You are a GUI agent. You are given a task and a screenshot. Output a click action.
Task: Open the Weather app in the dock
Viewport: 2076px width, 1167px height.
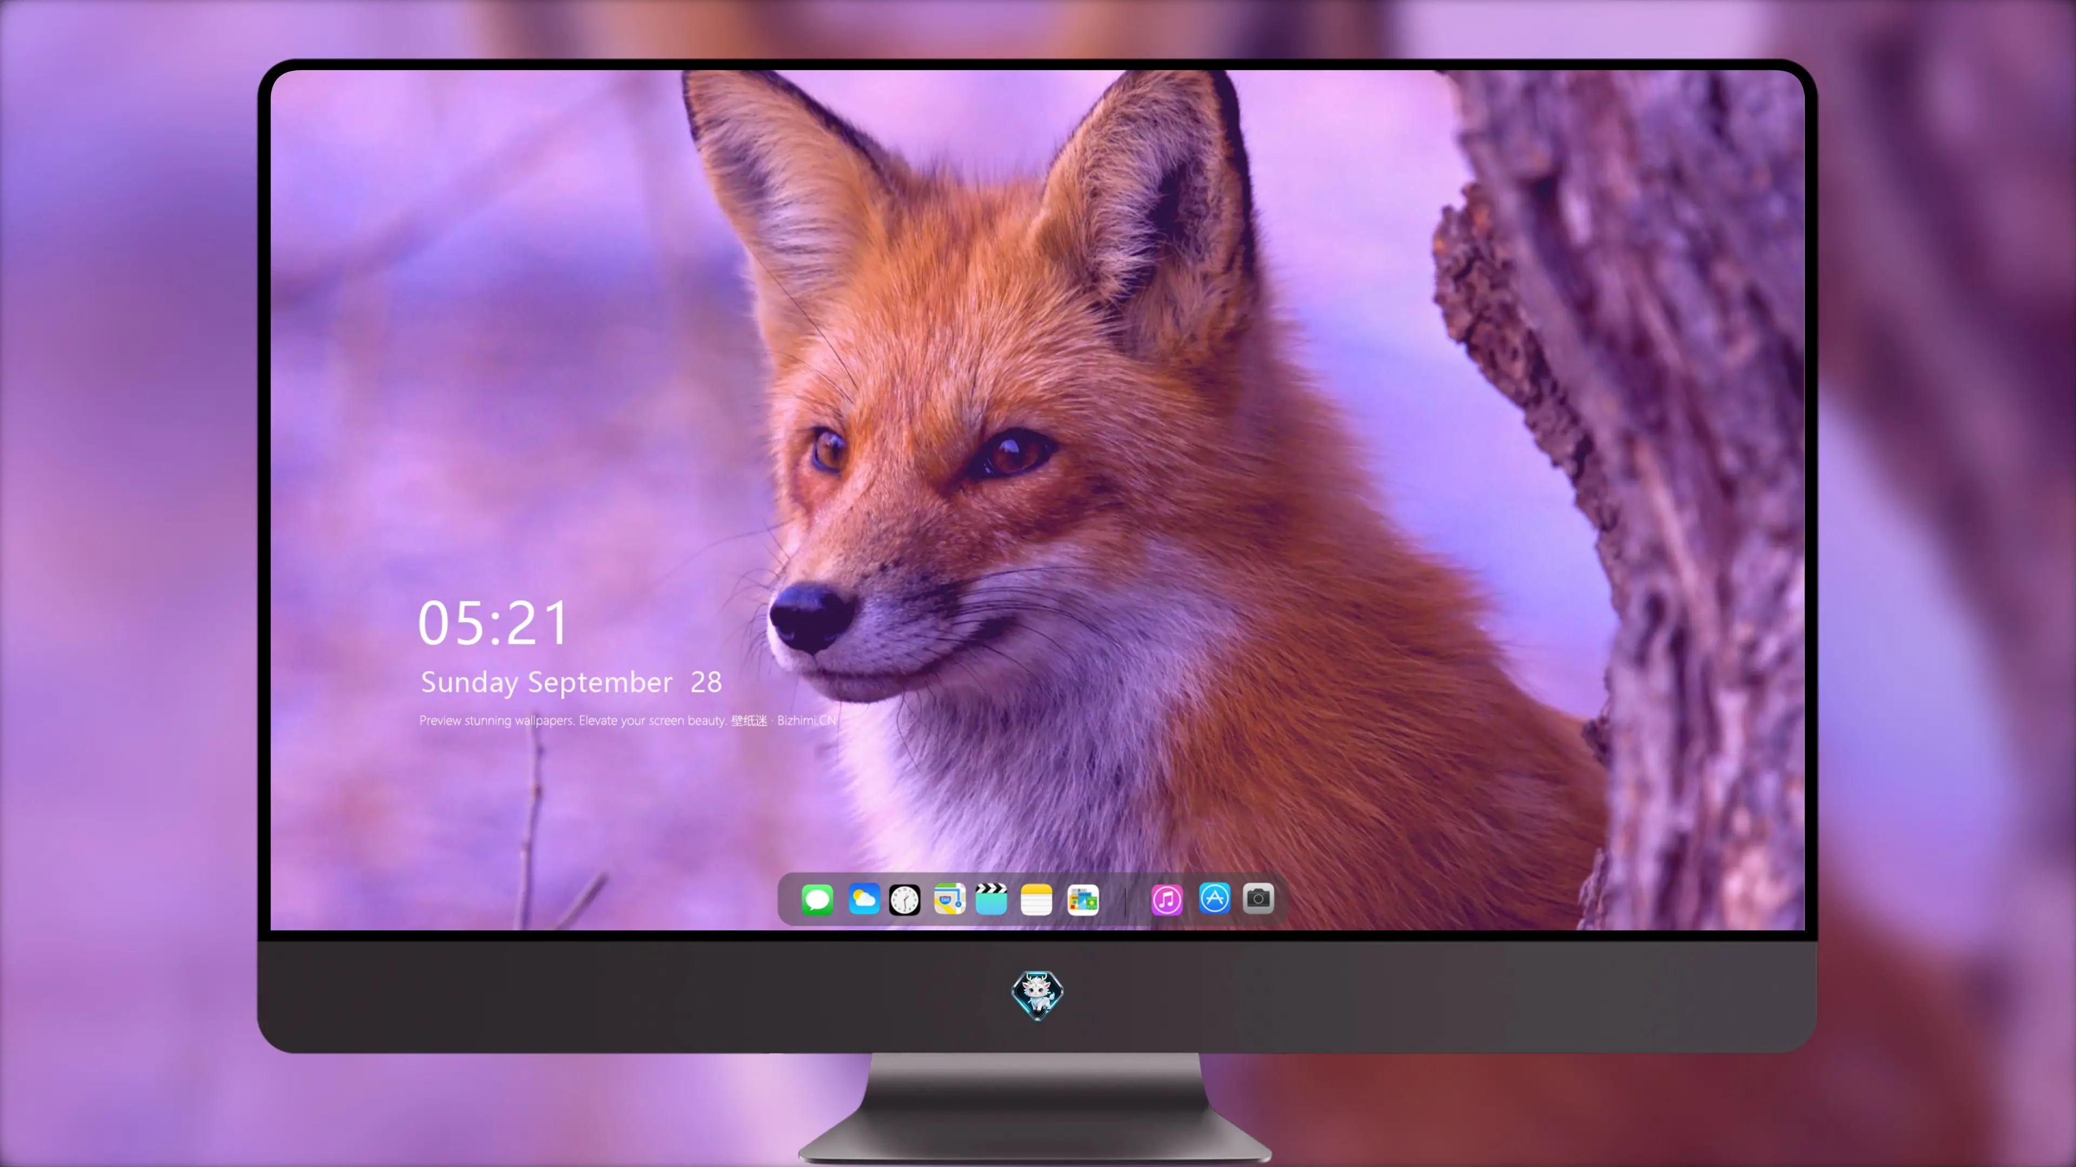tap(864, 900)
